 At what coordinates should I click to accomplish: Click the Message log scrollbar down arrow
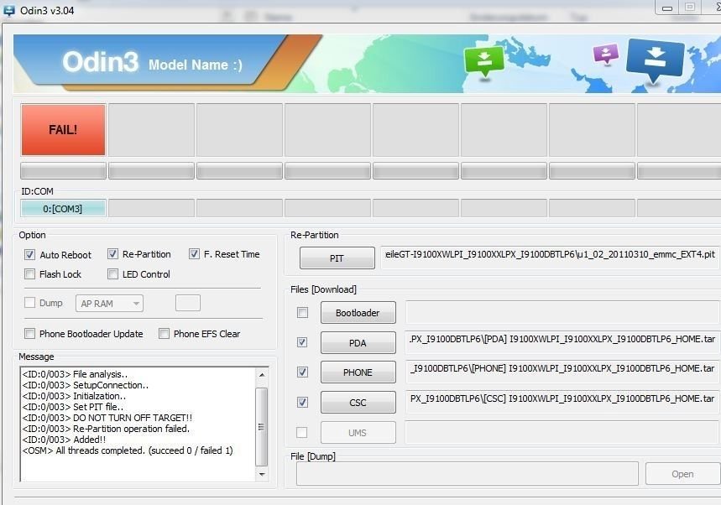pos(262,475)
